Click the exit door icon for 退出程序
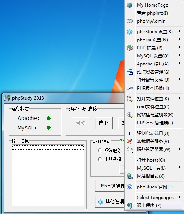This screenshot has height=214, width=184. click(129, 205)
